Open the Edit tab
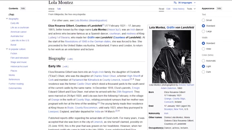This screenshot has width=232, height=130. [168, 9]
